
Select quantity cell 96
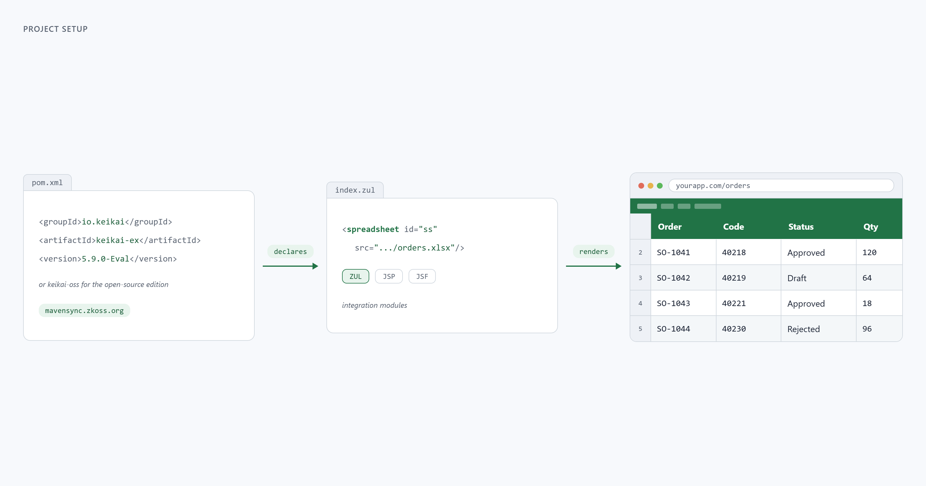click(879, 329)
